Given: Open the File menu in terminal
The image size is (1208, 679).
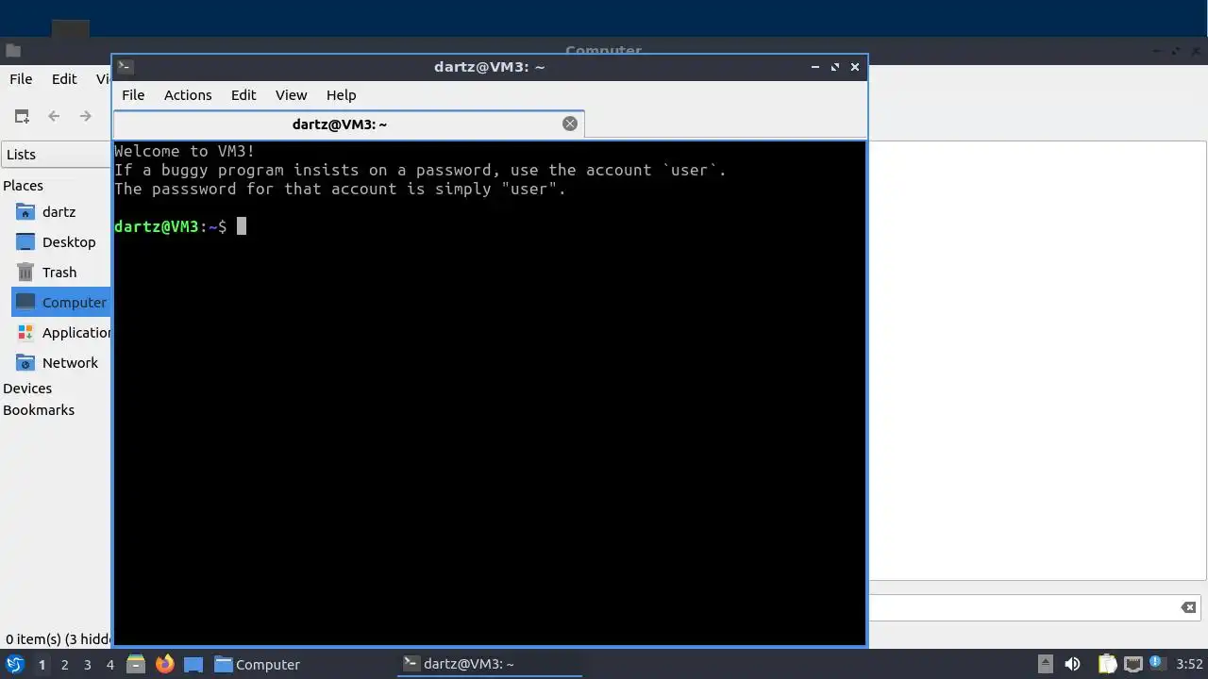Looking at the screenshot, I should coord(133,95).
